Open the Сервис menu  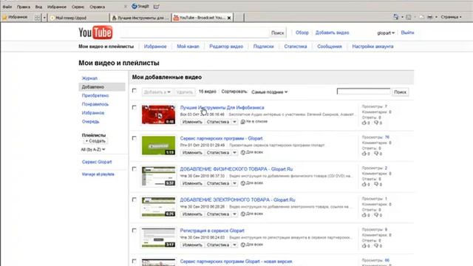point(78,7)
